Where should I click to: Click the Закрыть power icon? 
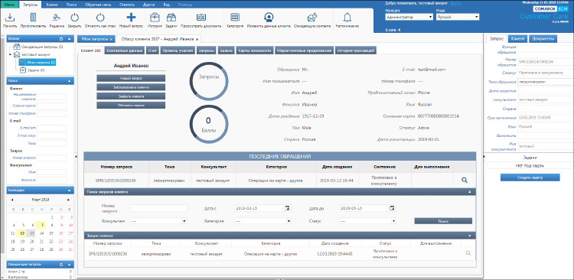74,17
